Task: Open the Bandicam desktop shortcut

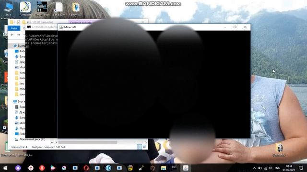Action: coord(59,9)
